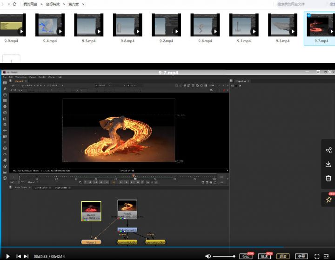Share the video with share icon
Viewport: 335px width, 260px height.
328,150
